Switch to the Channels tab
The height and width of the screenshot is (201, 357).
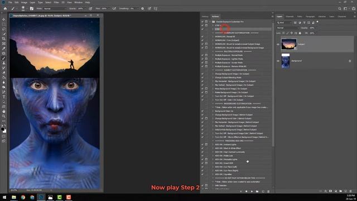pos(290,16)
